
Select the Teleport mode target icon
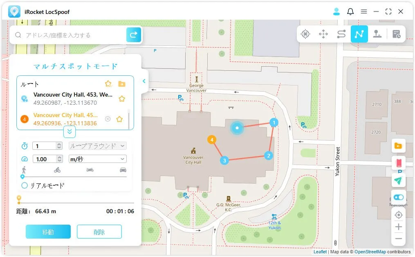[305, 34]
